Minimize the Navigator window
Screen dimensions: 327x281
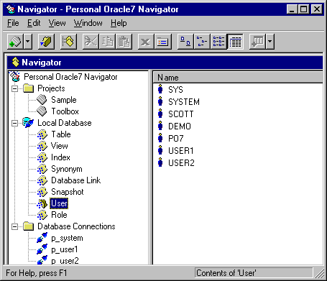(292, 9)
